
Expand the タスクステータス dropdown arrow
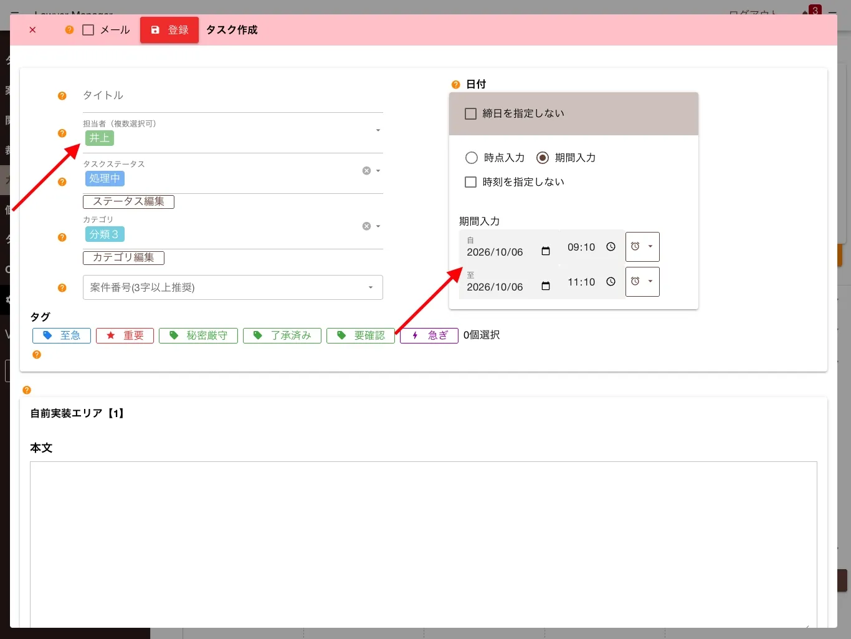pos(378,171)
